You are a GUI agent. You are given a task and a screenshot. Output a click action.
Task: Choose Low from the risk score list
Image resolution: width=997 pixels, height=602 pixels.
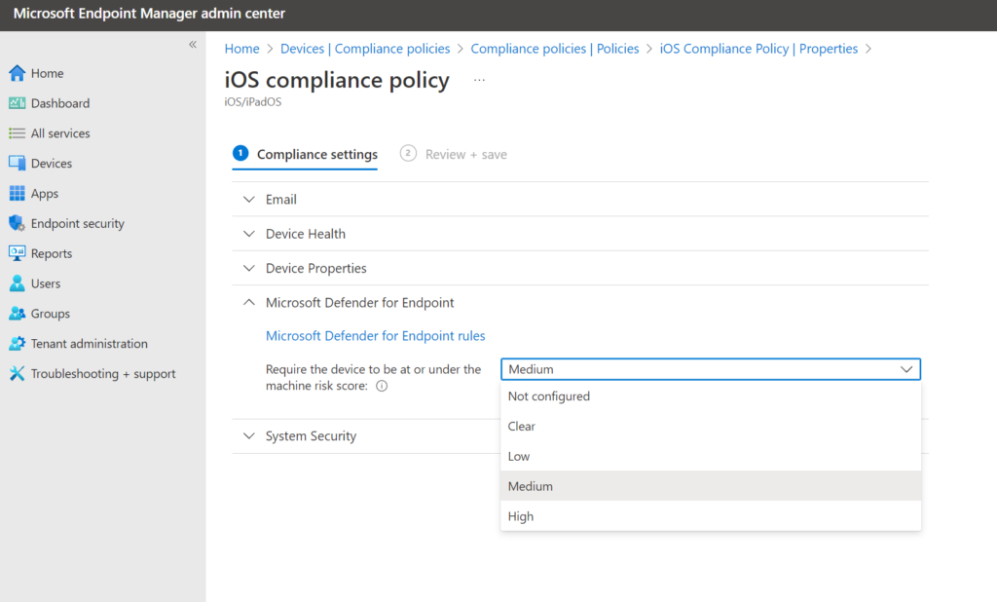click(711, 456)
